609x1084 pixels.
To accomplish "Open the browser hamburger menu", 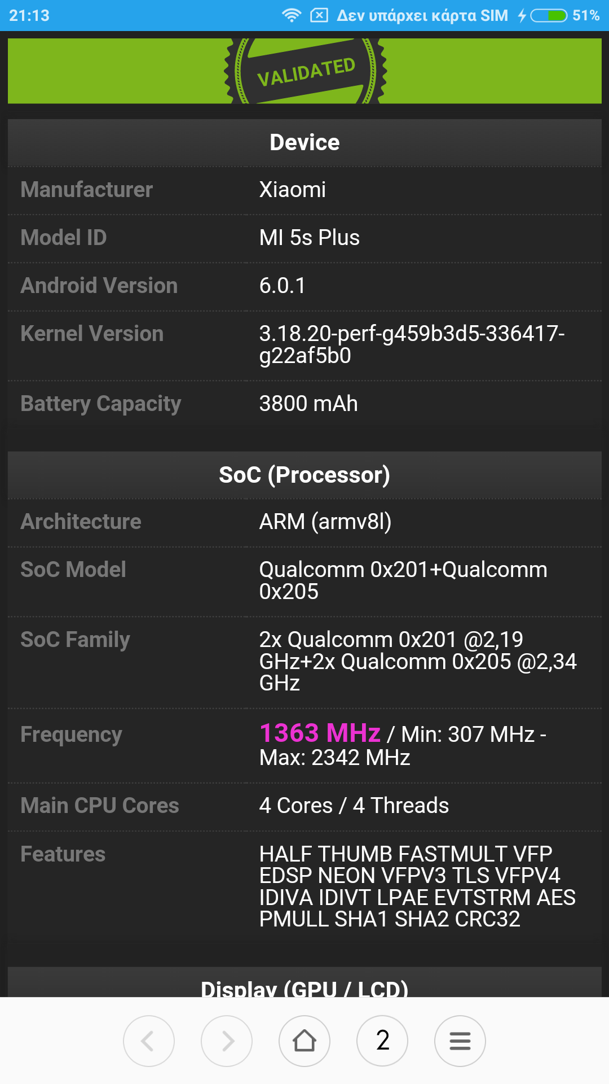I will [460, 1041].
